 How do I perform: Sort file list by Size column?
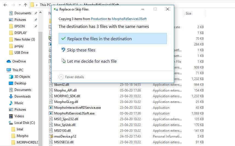pyautogui.click(x=188, y=13)
